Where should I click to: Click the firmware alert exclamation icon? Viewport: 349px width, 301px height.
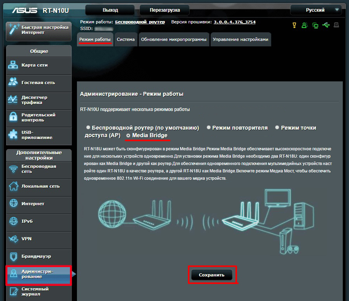pyautogui.click(x=294, y=25)
